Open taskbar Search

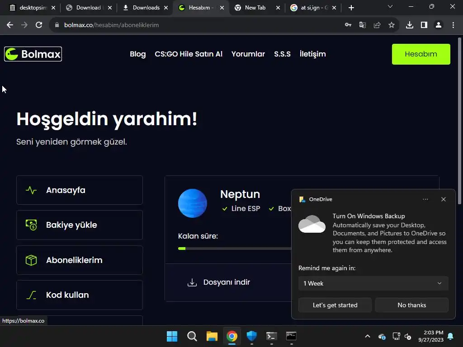[x=192, y=336]
